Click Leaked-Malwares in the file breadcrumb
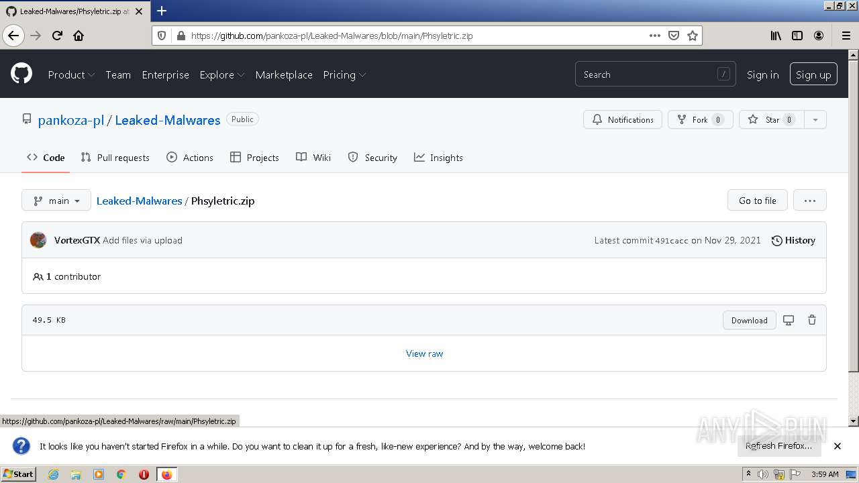The width and height of the screenshot is (859, 483). (x=140, y=201)
